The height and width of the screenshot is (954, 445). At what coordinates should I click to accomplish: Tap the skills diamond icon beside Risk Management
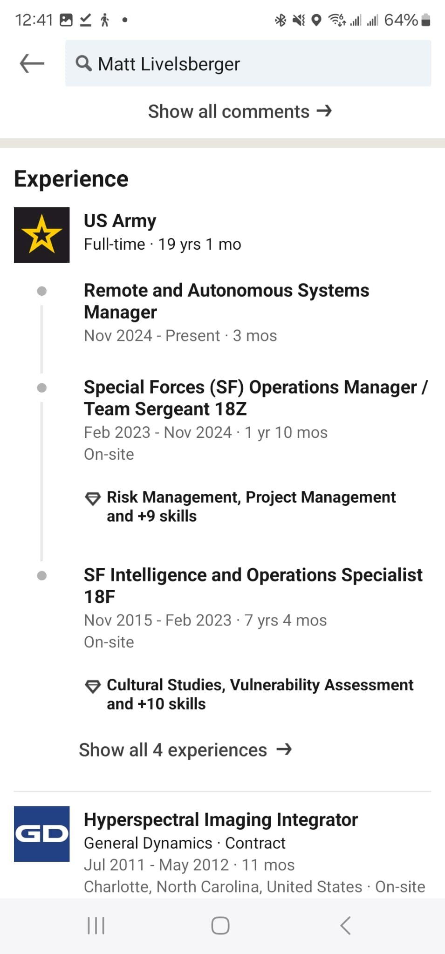pos(93,498)
